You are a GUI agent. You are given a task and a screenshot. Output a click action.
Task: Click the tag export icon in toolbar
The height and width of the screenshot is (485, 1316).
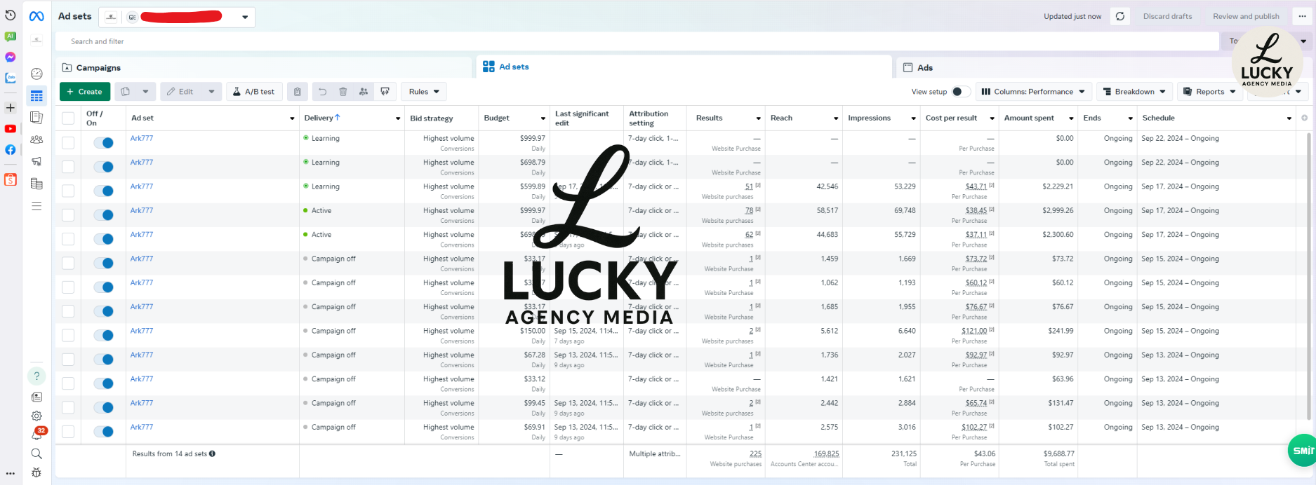coord(385,92)
